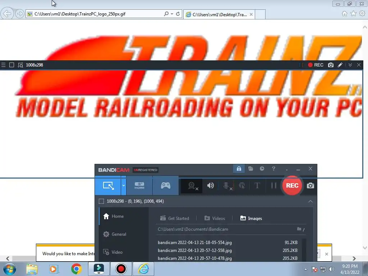The image size is (368, 276).
Task: Switch to Get Started tab
Action: (x=175, y=218)
